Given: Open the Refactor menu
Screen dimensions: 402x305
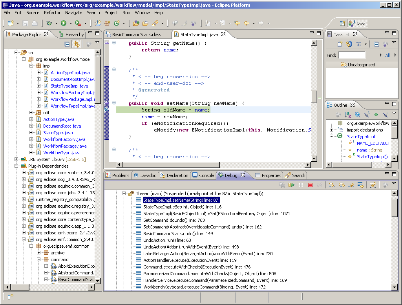Looking at the screenshot, I should tap(52, 13).
